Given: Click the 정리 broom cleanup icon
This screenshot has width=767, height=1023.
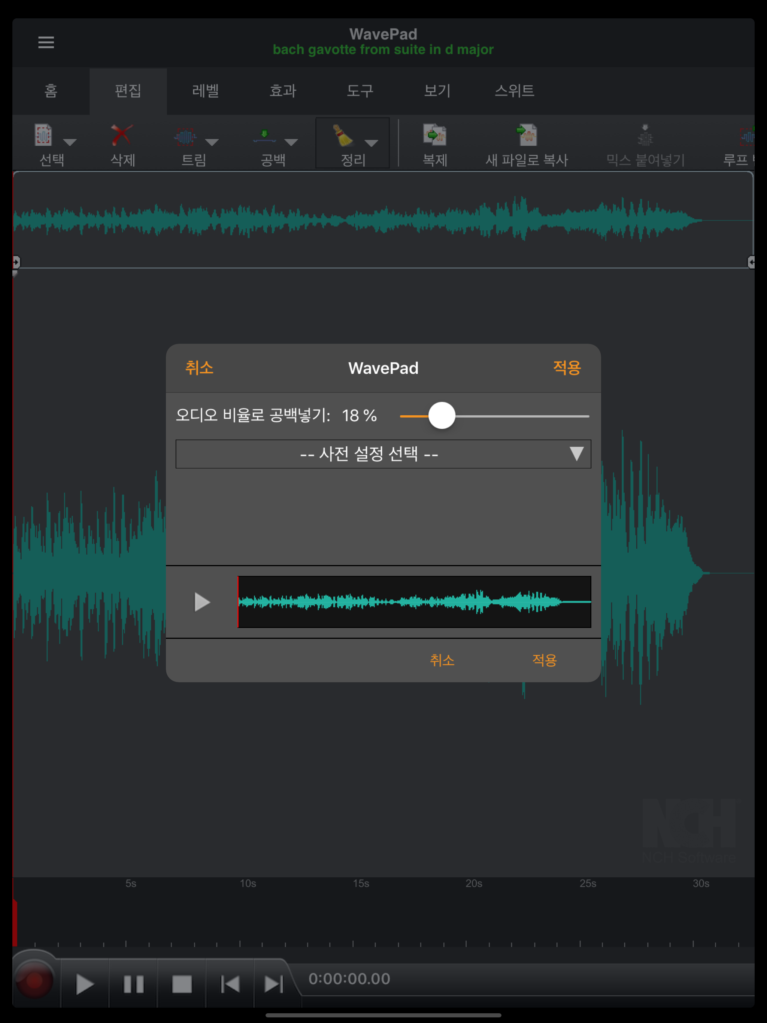Looking at the screenshot, I should coord(343,136).
